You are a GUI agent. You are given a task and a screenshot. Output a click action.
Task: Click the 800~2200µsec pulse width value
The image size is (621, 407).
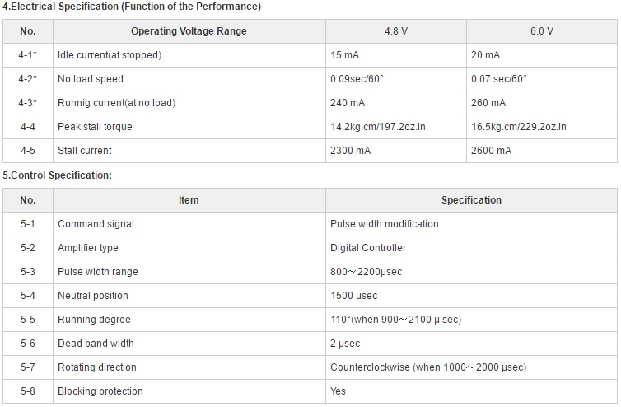pyautogui.click(x=367, y=272)
